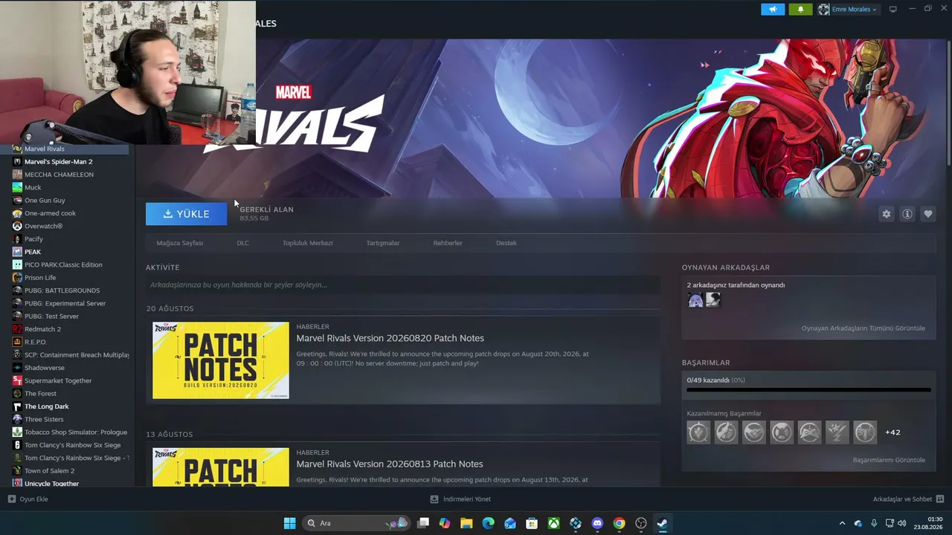The height and width of the screenshot is (535, 952).
Task: Open Discord from the taskbar
Action: point(597,523)
